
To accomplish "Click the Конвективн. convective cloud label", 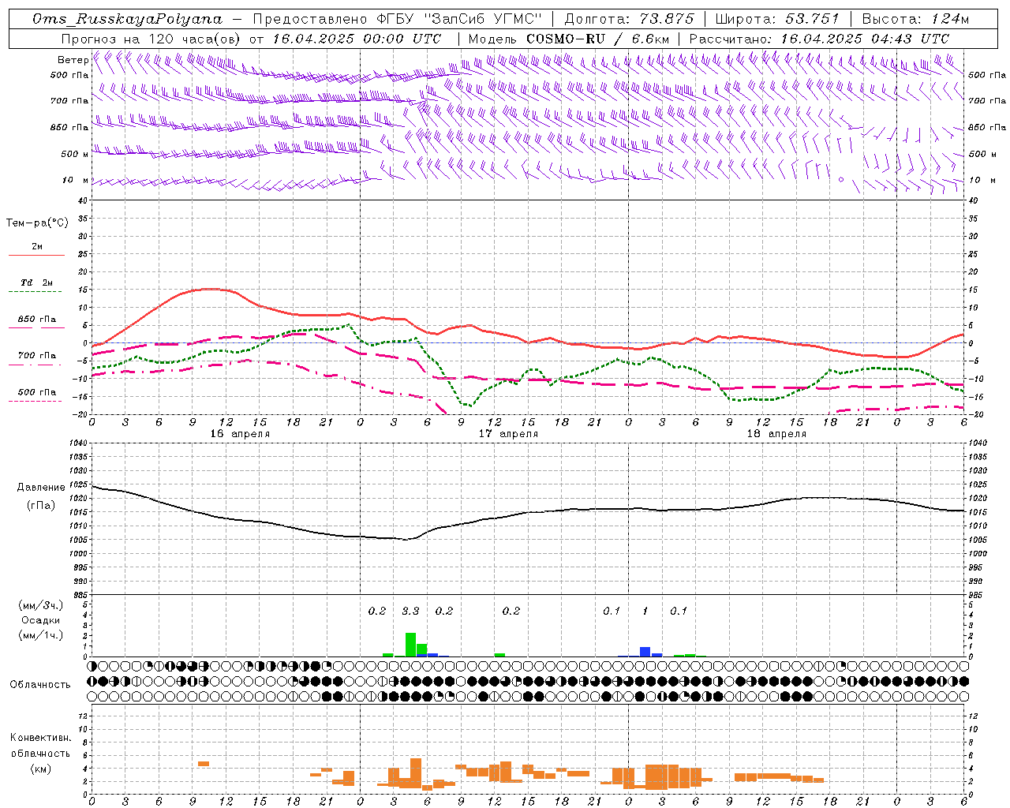I will coord(40,738).
